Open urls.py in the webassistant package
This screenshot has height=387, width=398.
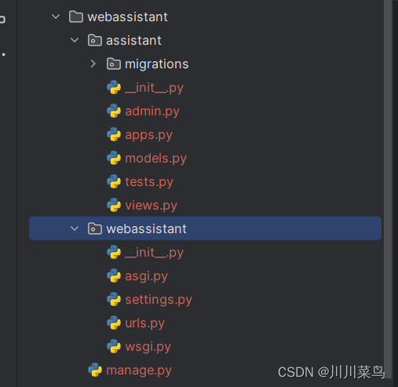coord(144,323)
